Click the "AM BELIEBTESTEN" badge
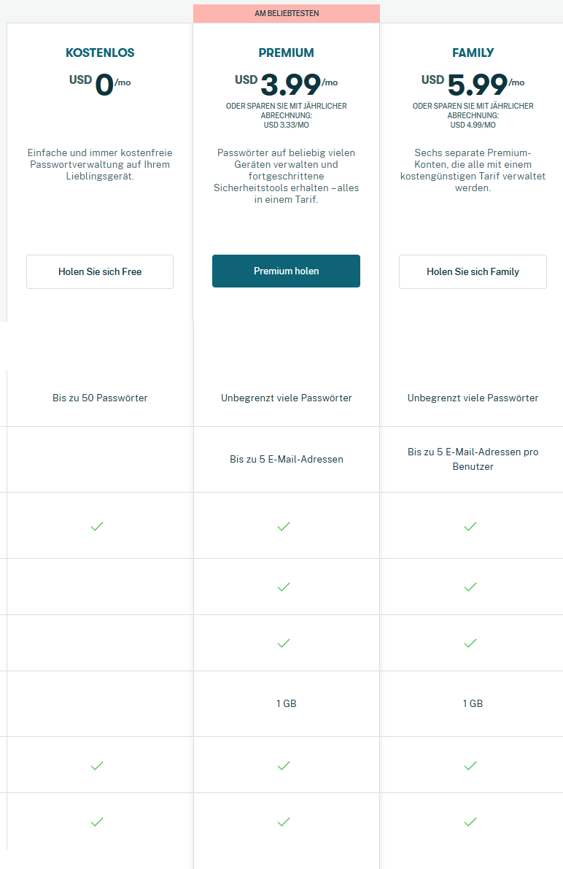The width and height of the screenshot is (563, 869). click(287, 13)
